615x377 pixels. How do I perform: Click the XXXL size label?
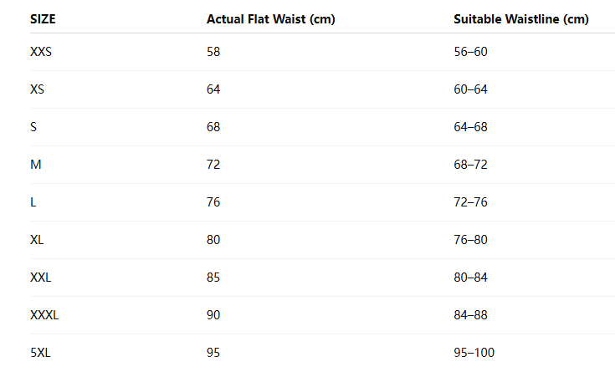[44, 315]
